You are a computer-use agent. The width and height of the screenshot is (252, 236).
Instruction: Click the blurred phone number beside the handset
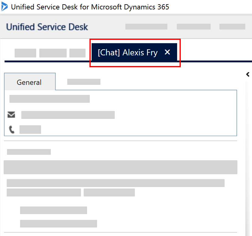(30, 130)
